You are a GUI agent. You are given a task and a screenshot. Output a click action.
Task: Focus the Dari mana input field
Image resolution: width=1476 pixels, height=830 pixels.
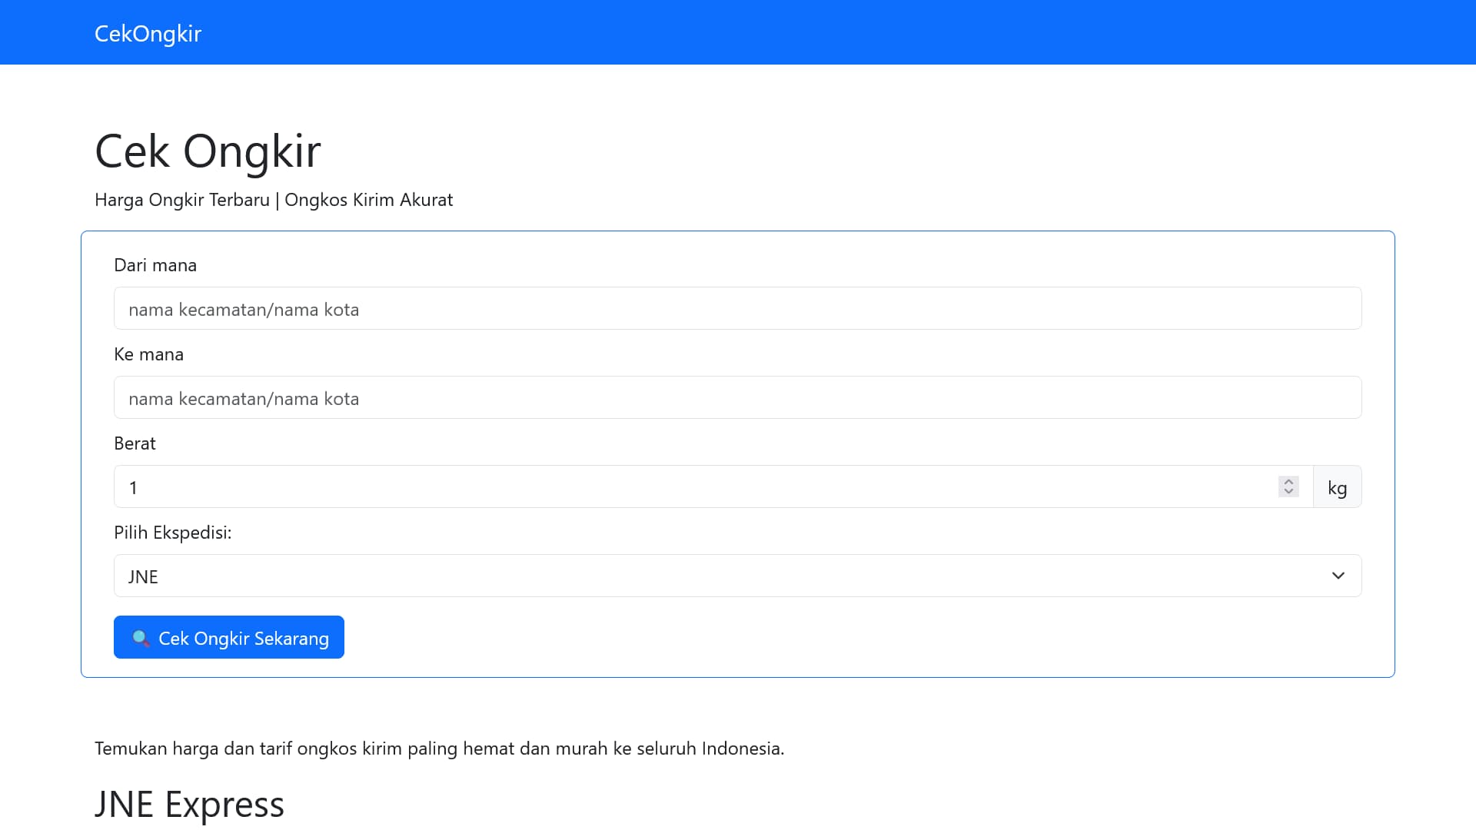point(736,308)
